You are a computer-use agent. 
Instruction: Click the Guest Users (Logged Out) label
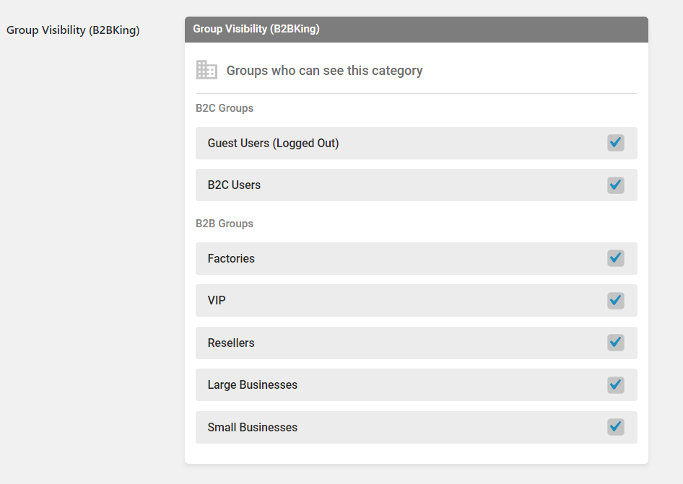tap(273, 144)
